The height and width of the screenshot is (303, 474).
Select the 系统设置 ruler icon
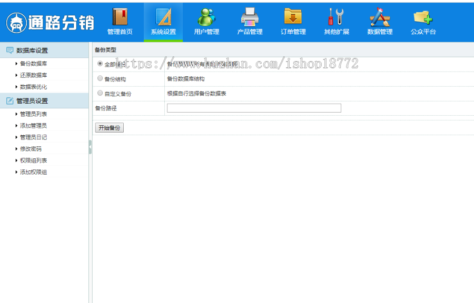point(163,17)
